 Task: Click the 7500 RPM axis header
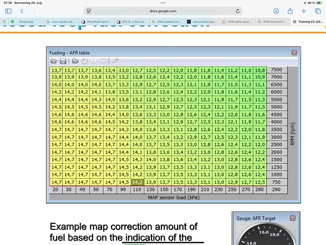(x=277, y=70)
